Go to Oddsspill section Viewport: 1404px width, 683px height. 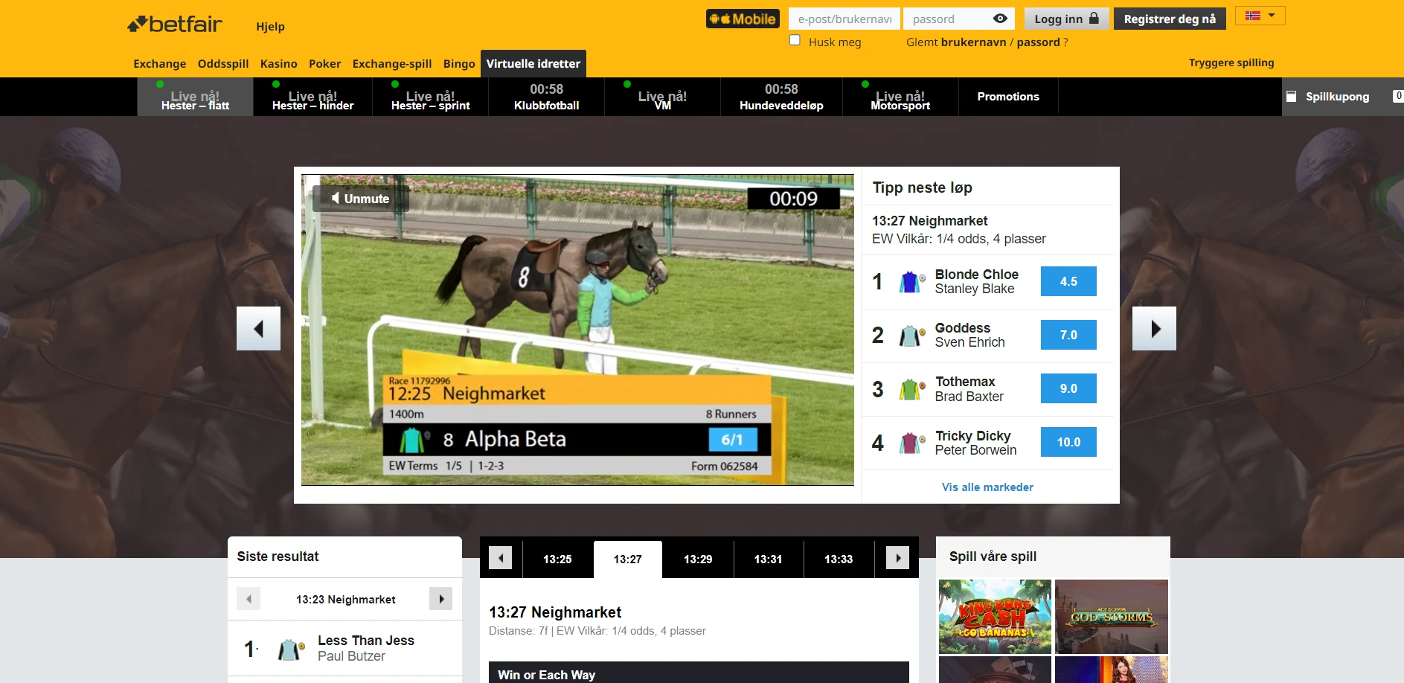coord(223,63)
